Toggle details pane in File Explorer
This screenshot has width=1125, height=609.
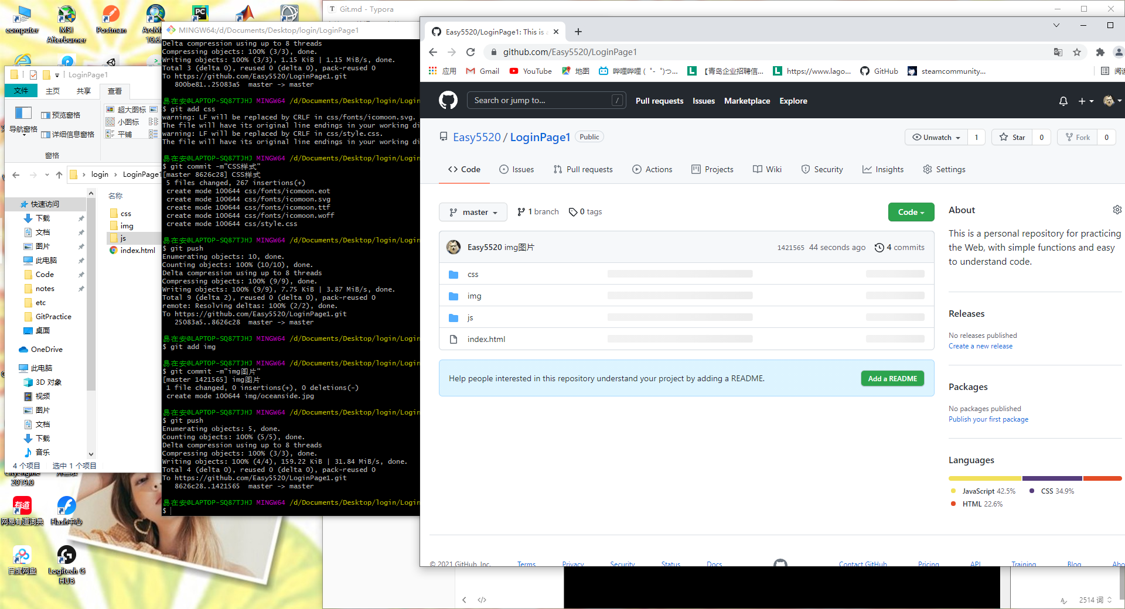tap(68, 134)
